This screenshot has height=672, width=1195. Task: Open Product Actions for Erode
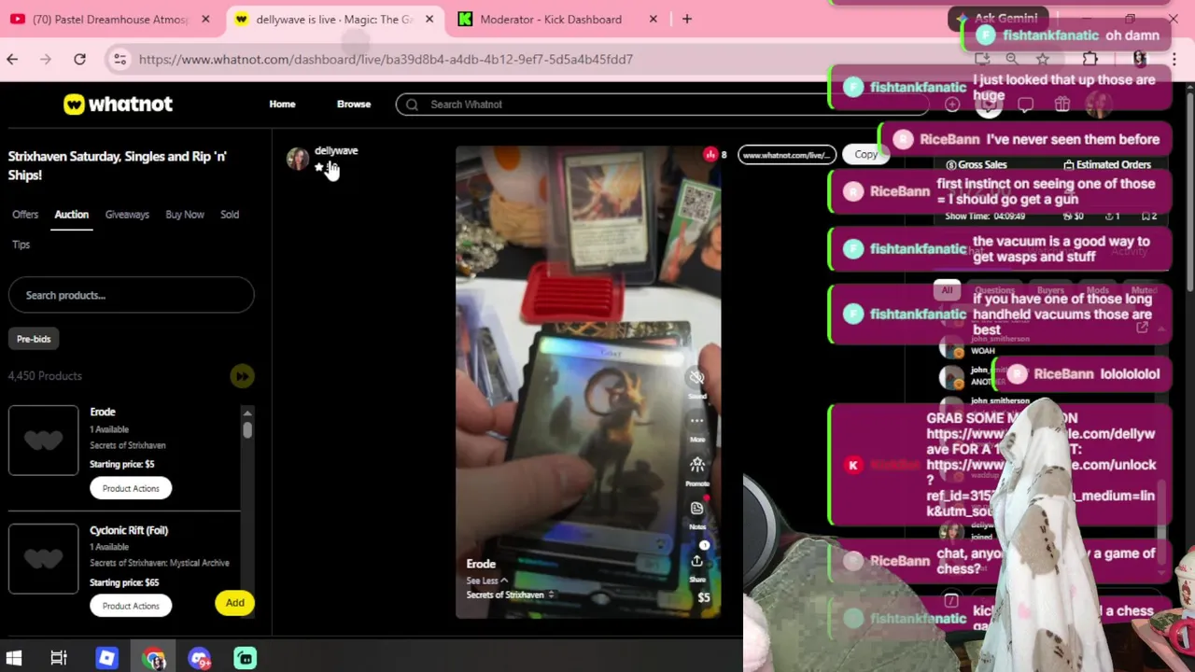coord(131,488)
